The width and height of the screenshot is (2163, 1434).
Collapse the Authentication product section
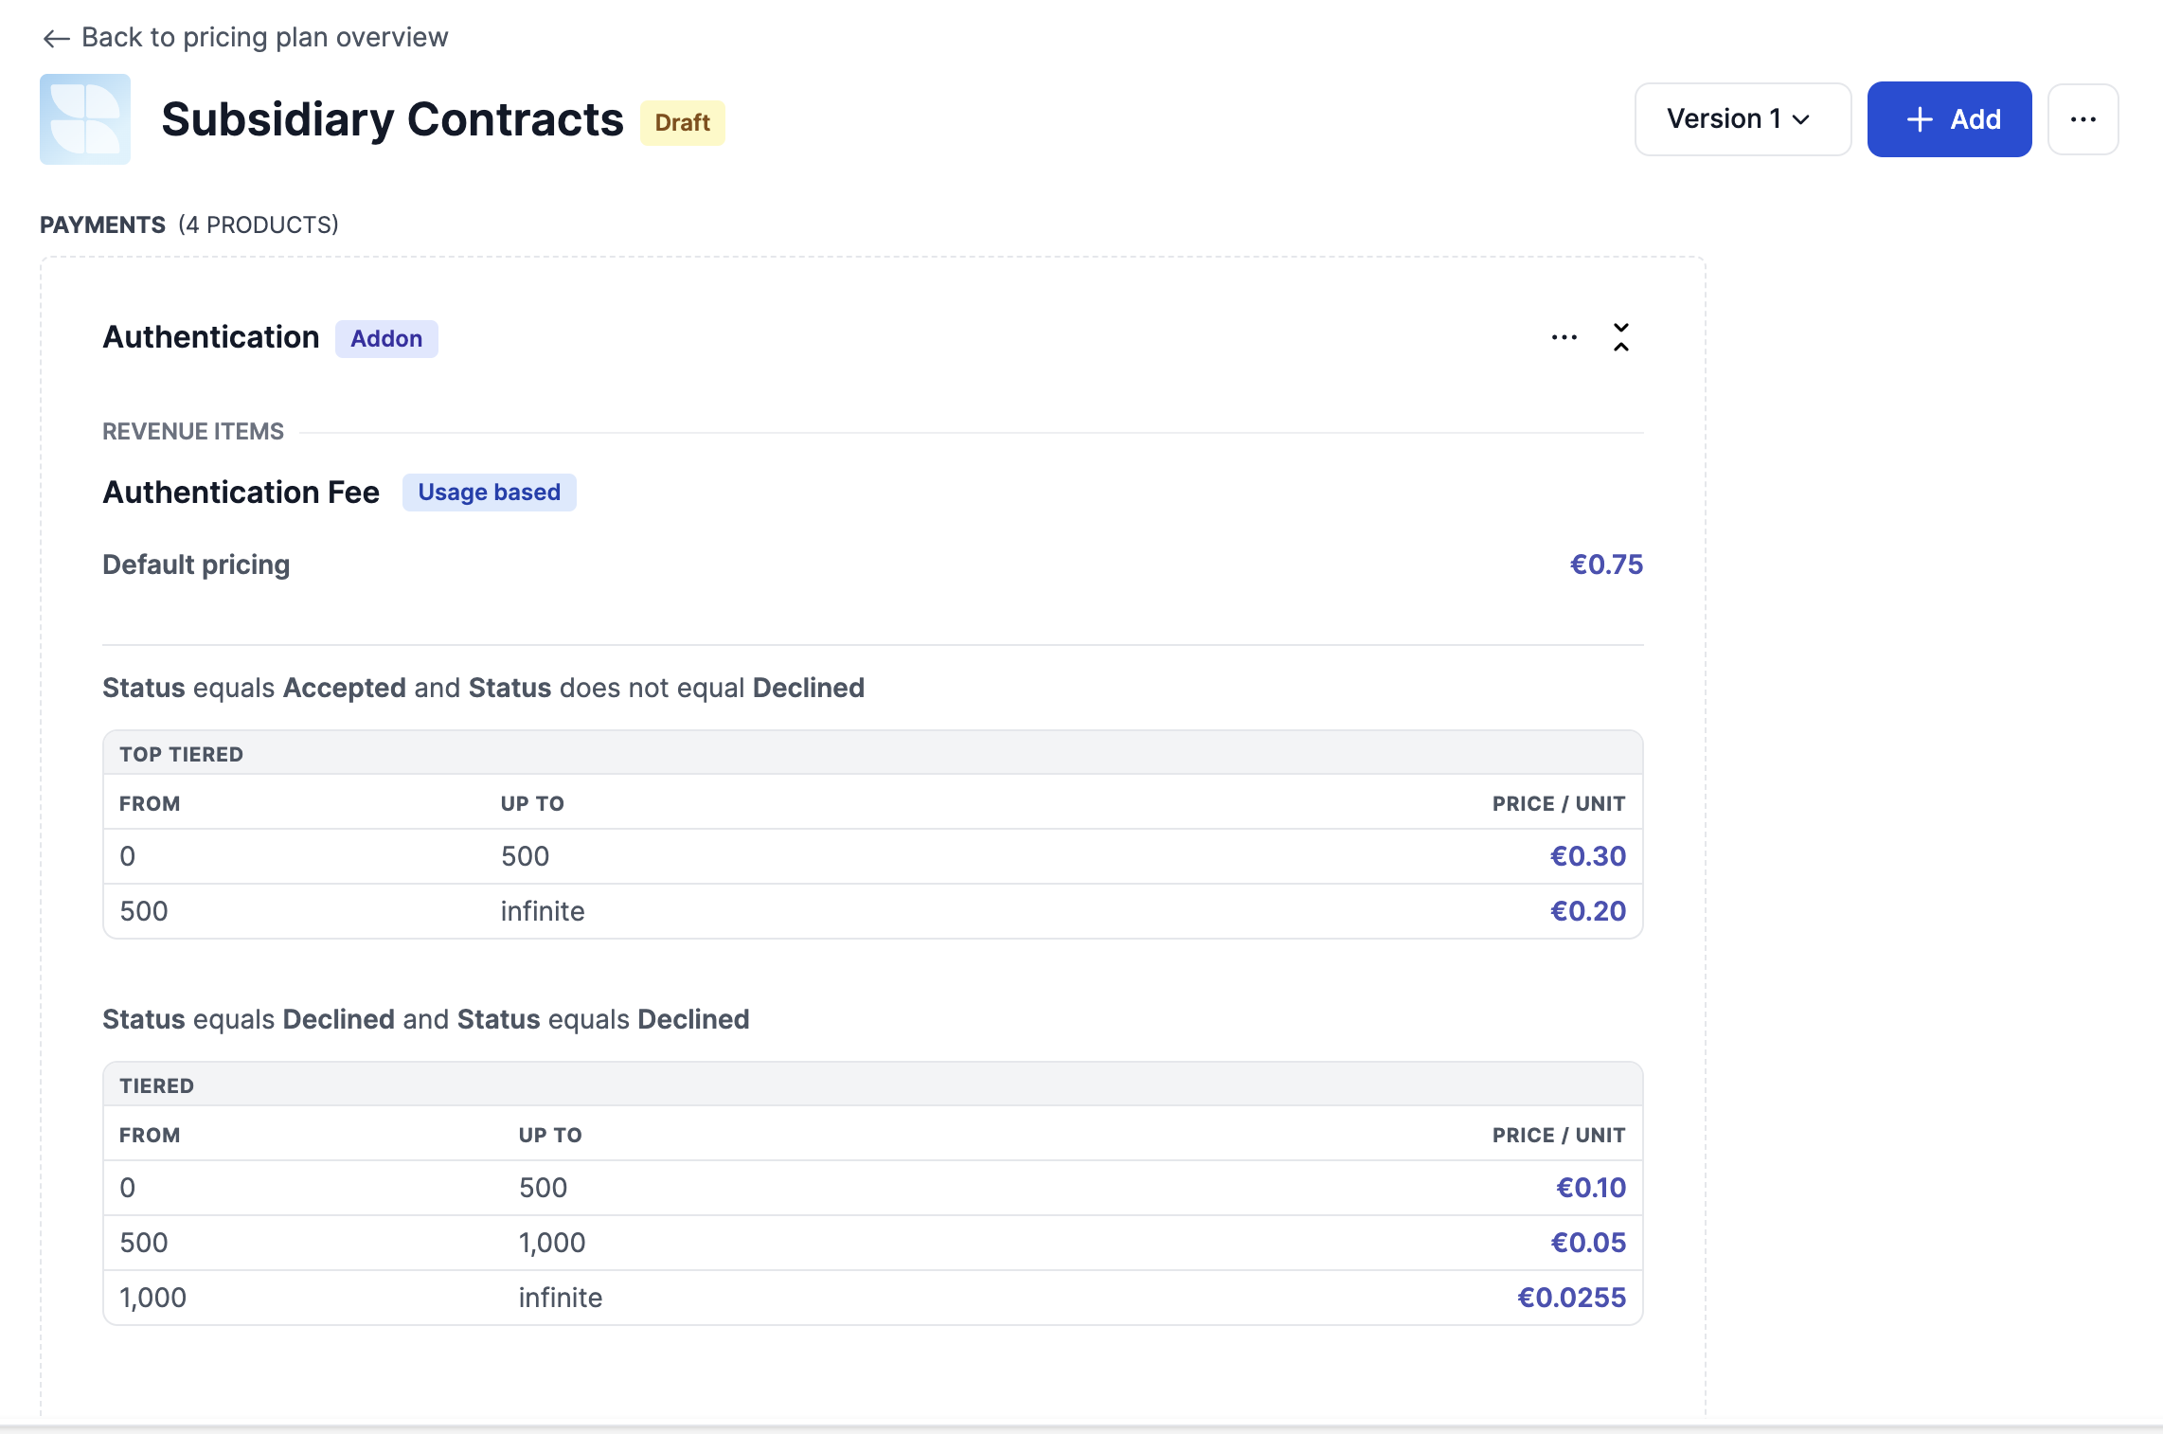(x=1621, y=337)
